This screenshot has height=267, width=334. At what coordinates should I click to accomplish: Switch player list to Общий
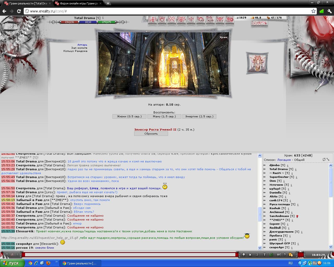point(299,160)
